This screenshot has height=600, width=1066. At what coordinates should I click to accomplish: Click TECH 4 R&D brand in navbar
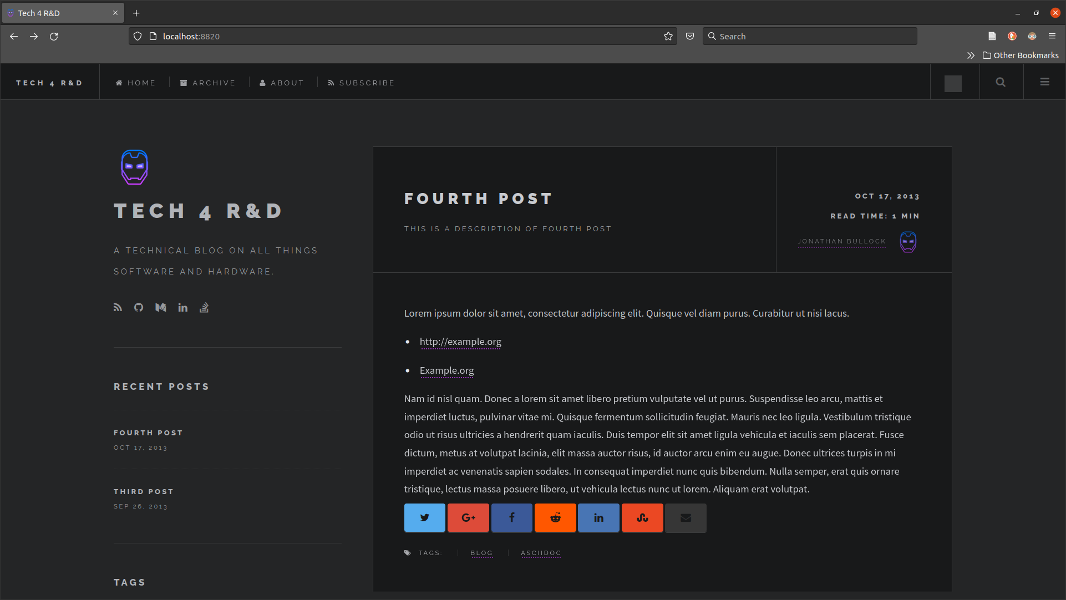pyautogui.click(x=49, y=83)
